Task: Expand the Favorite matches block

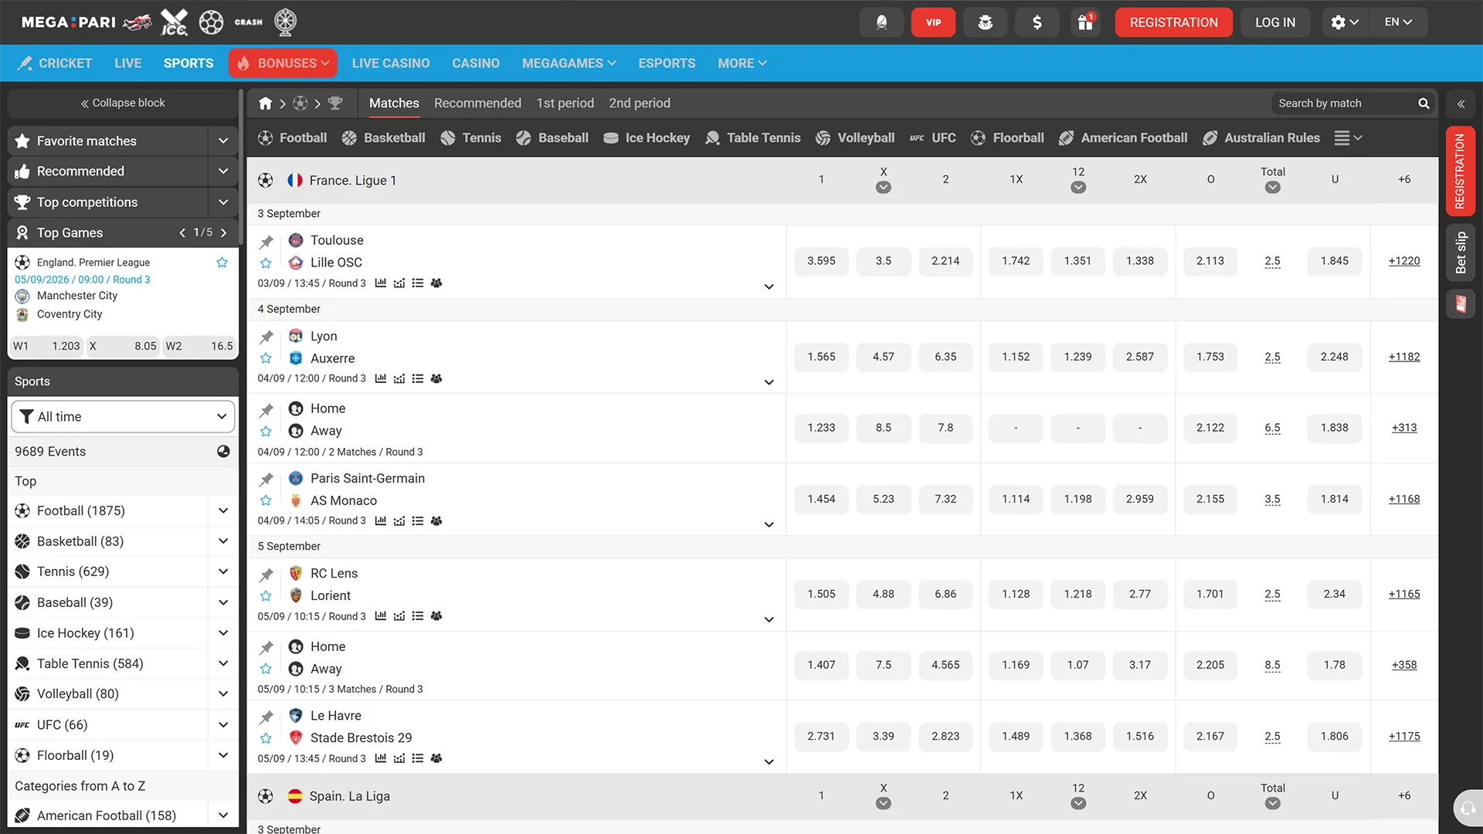Action: [223, 141]
